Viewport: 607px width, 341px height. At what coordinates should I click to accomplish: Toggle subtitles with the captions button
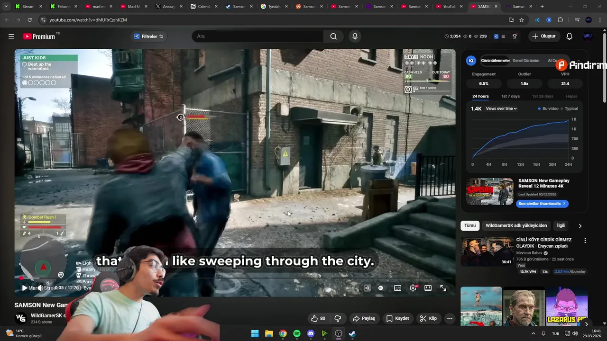click(398, 288)
